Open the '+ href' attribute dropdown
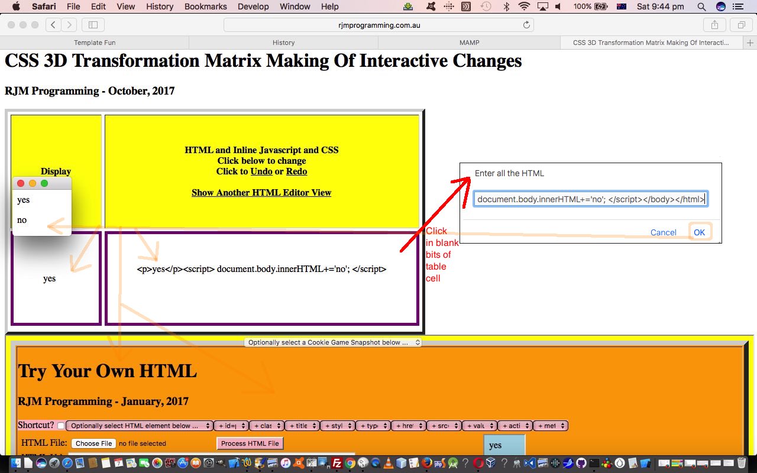The height and width of the screenshot is (473, 757). pos(409,426)
